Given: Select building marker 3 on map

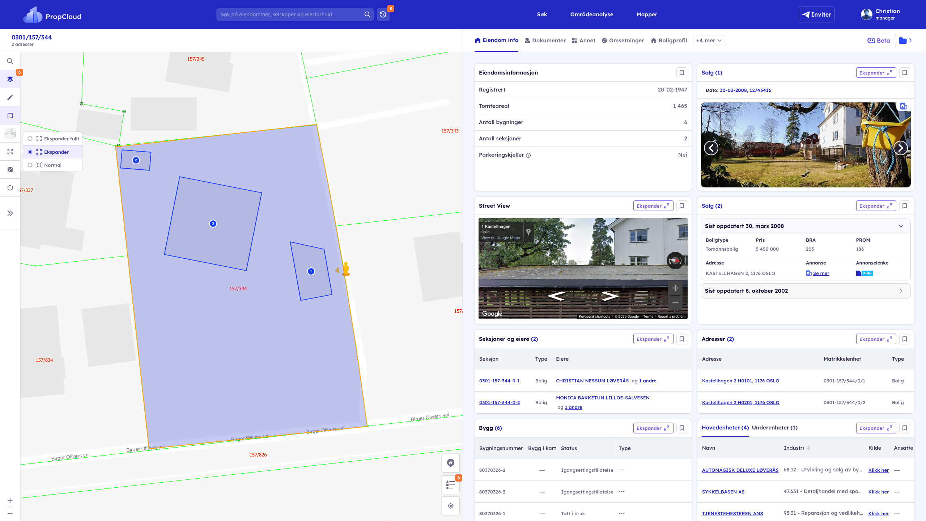Looking at the screenshot, I should pos(213,224).
